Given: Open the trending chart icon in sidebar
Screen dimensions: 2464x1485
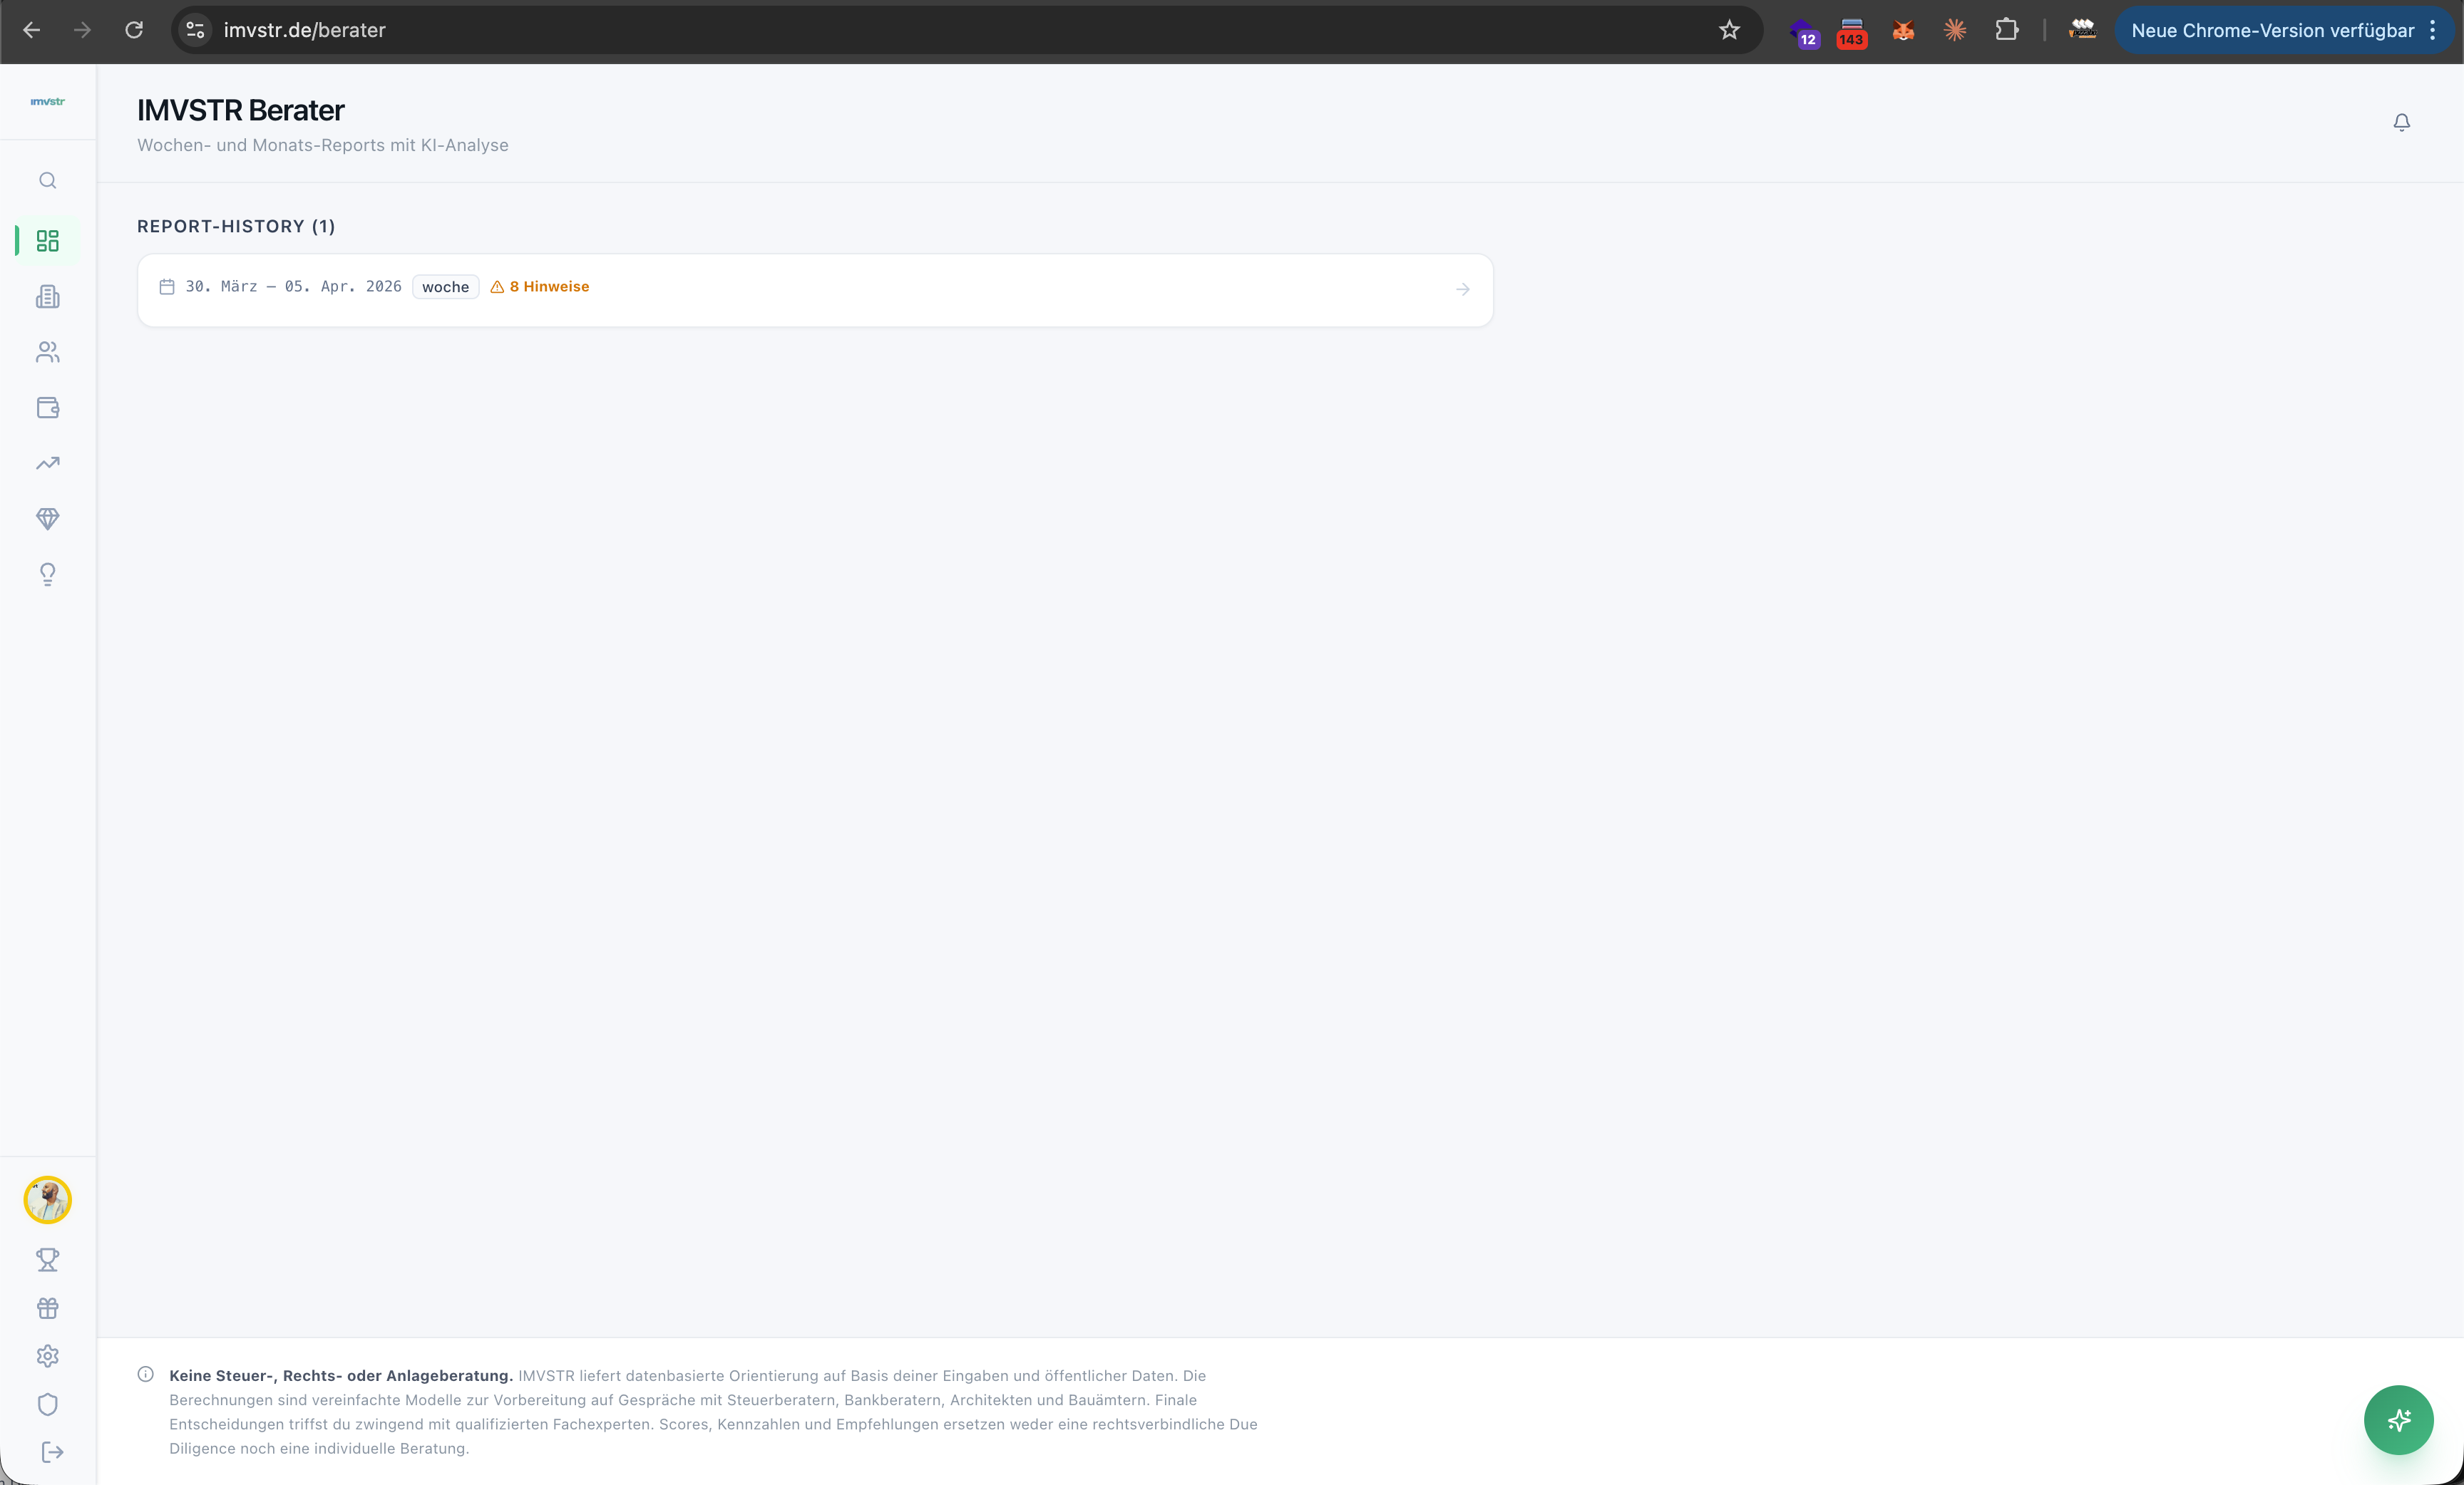Looking at the screenshot, I should coord(47,462).
